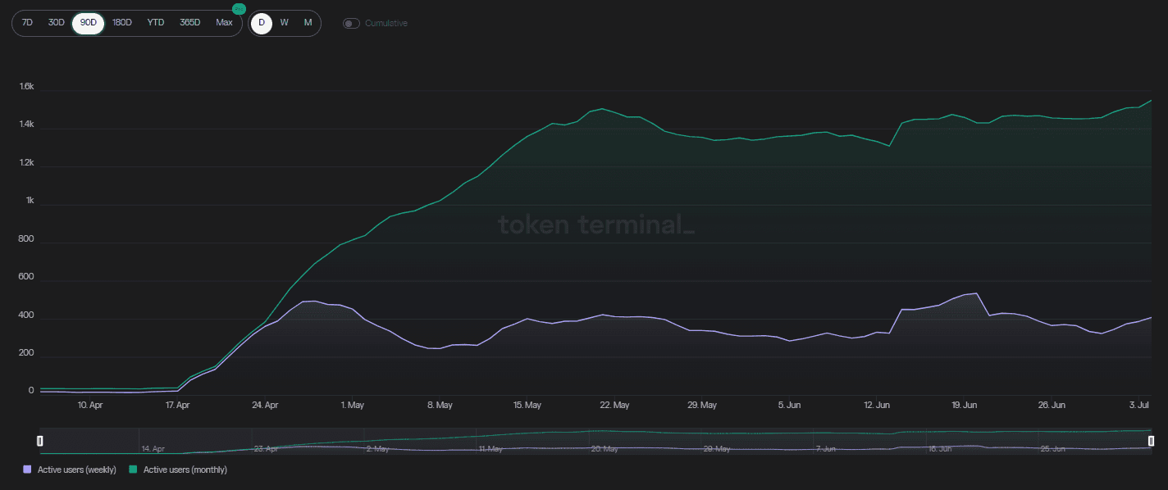Click the purple weekly legend square
The image size is (1168, 490).
[x=28, y=470]
